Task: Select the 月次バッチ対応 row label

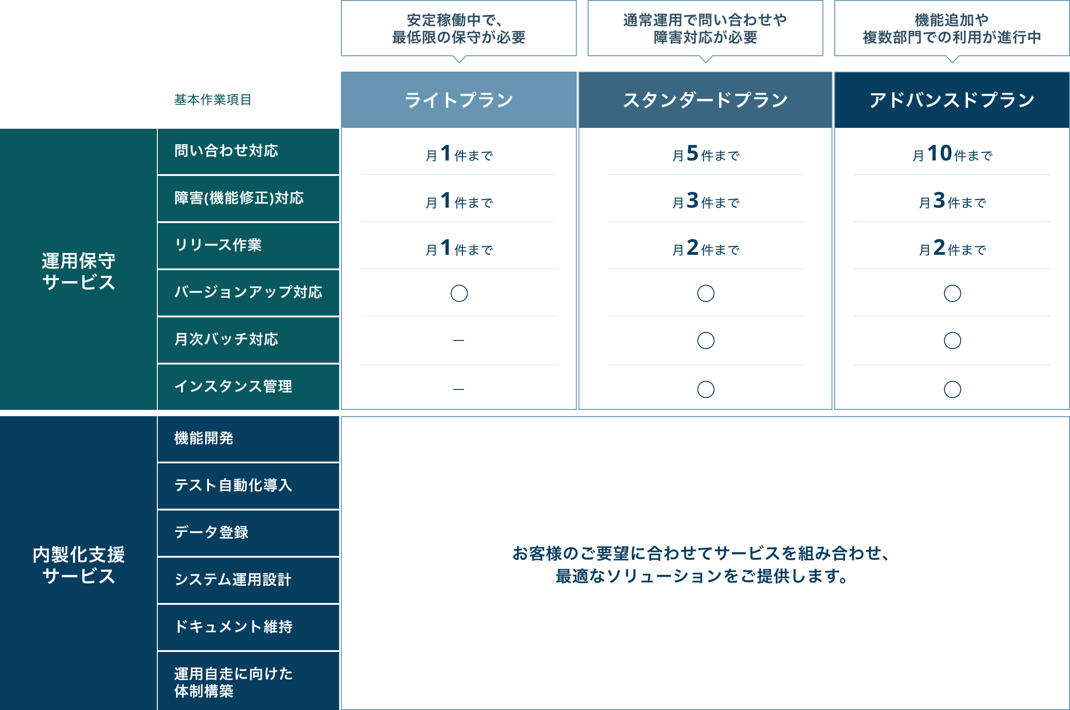Action: click(248, 340)
